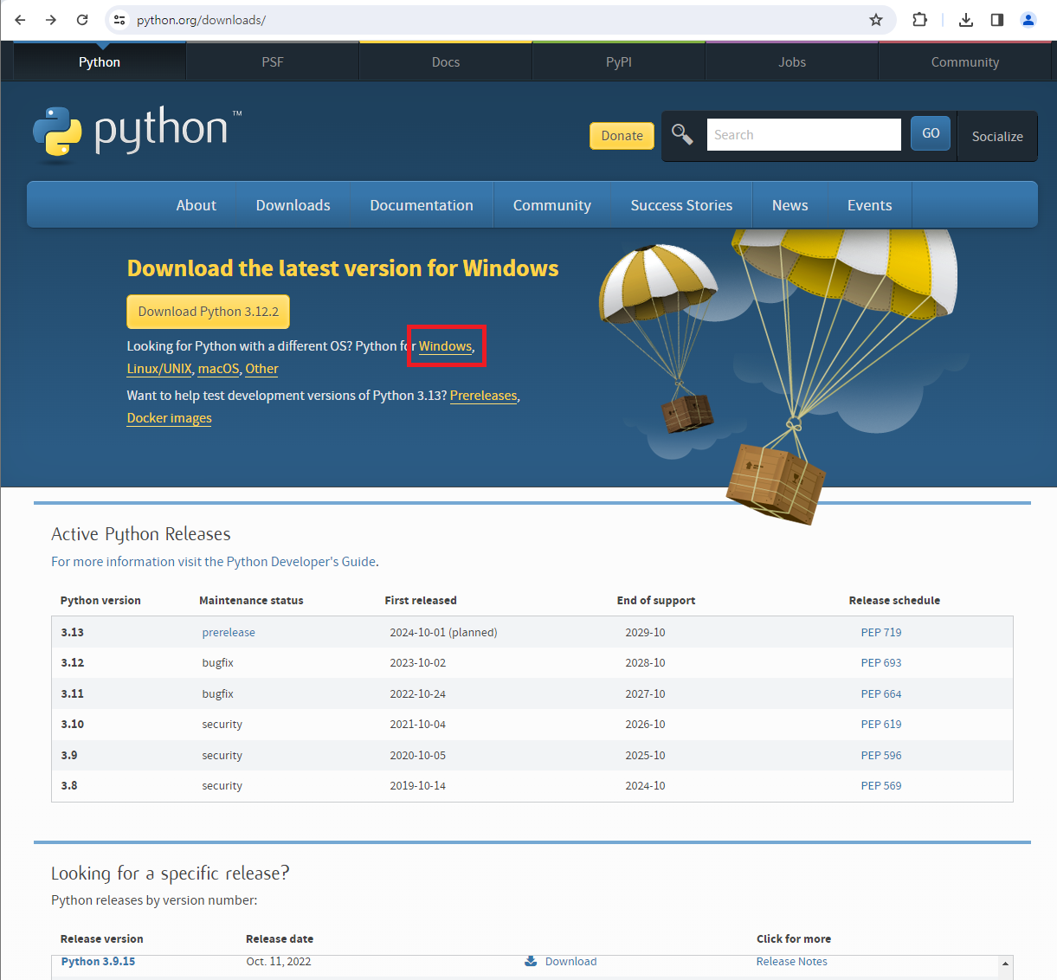Click the 2024-10 end of support cell
Screen dimensions: 1057x980
tap(646, 786)
